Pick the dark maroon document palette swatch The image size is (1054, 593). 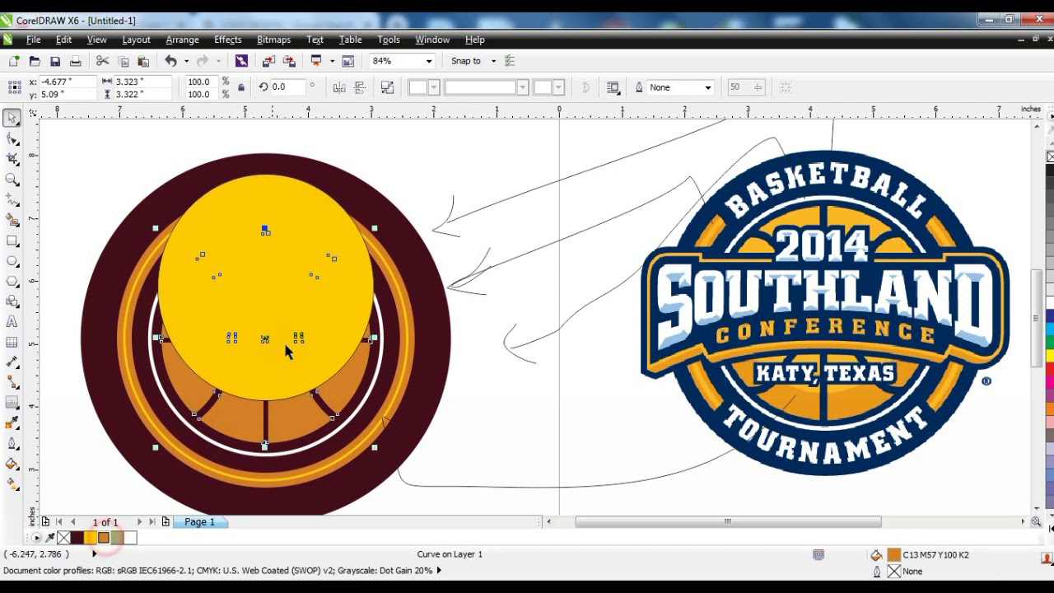click(77, 538)
